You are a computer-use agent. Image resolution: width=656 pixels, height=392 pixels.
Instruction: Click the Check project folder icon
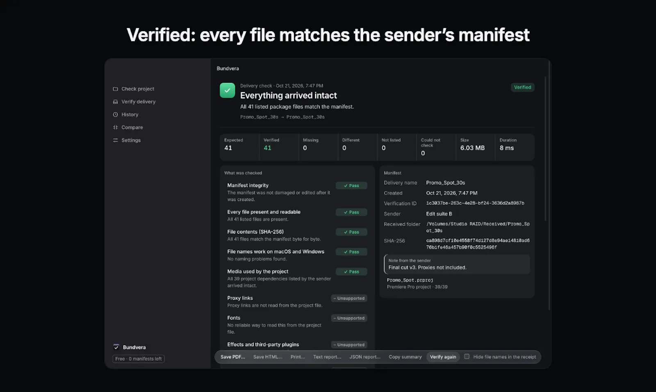click(115, 89)
